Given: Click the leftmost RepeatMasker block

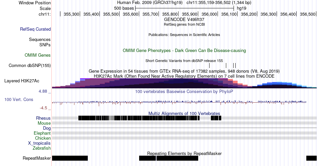Looking at the screenshot, I should pyautogui.click(x=70, y=158).
